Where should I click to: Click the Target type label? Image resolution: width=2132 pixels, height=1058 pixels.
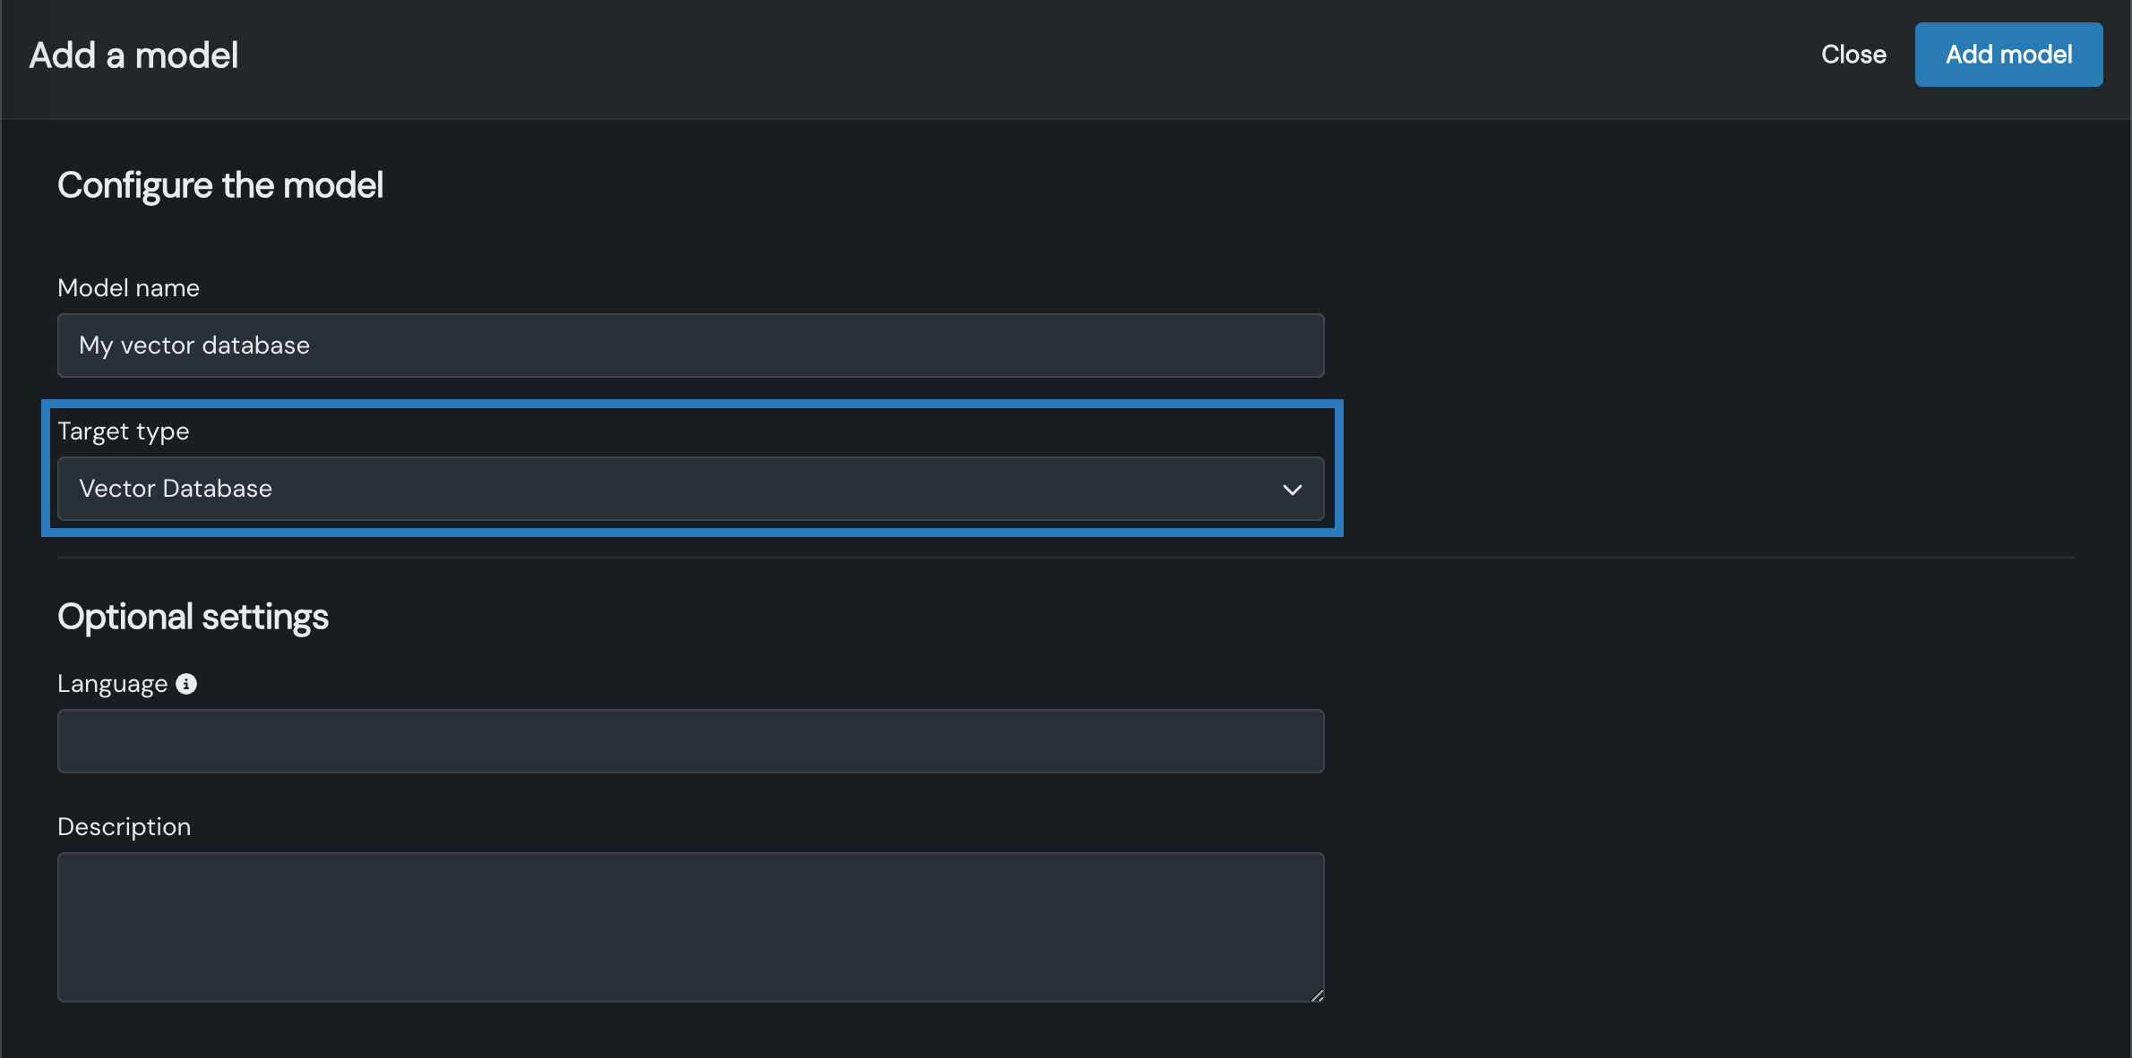click(x=124, y=431)
